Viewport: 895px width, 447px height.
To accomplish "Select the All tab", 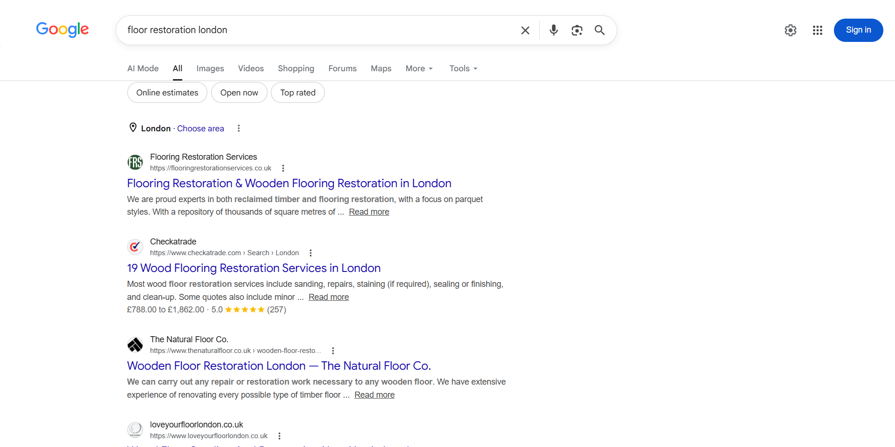I will click(178, 68).
